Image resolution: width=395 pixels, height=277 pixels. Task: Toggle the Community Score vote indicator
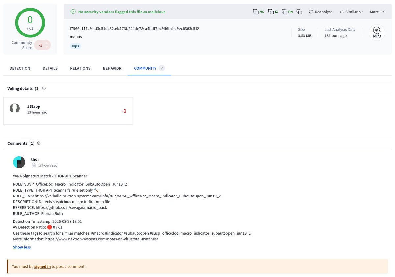pos(42,45)
